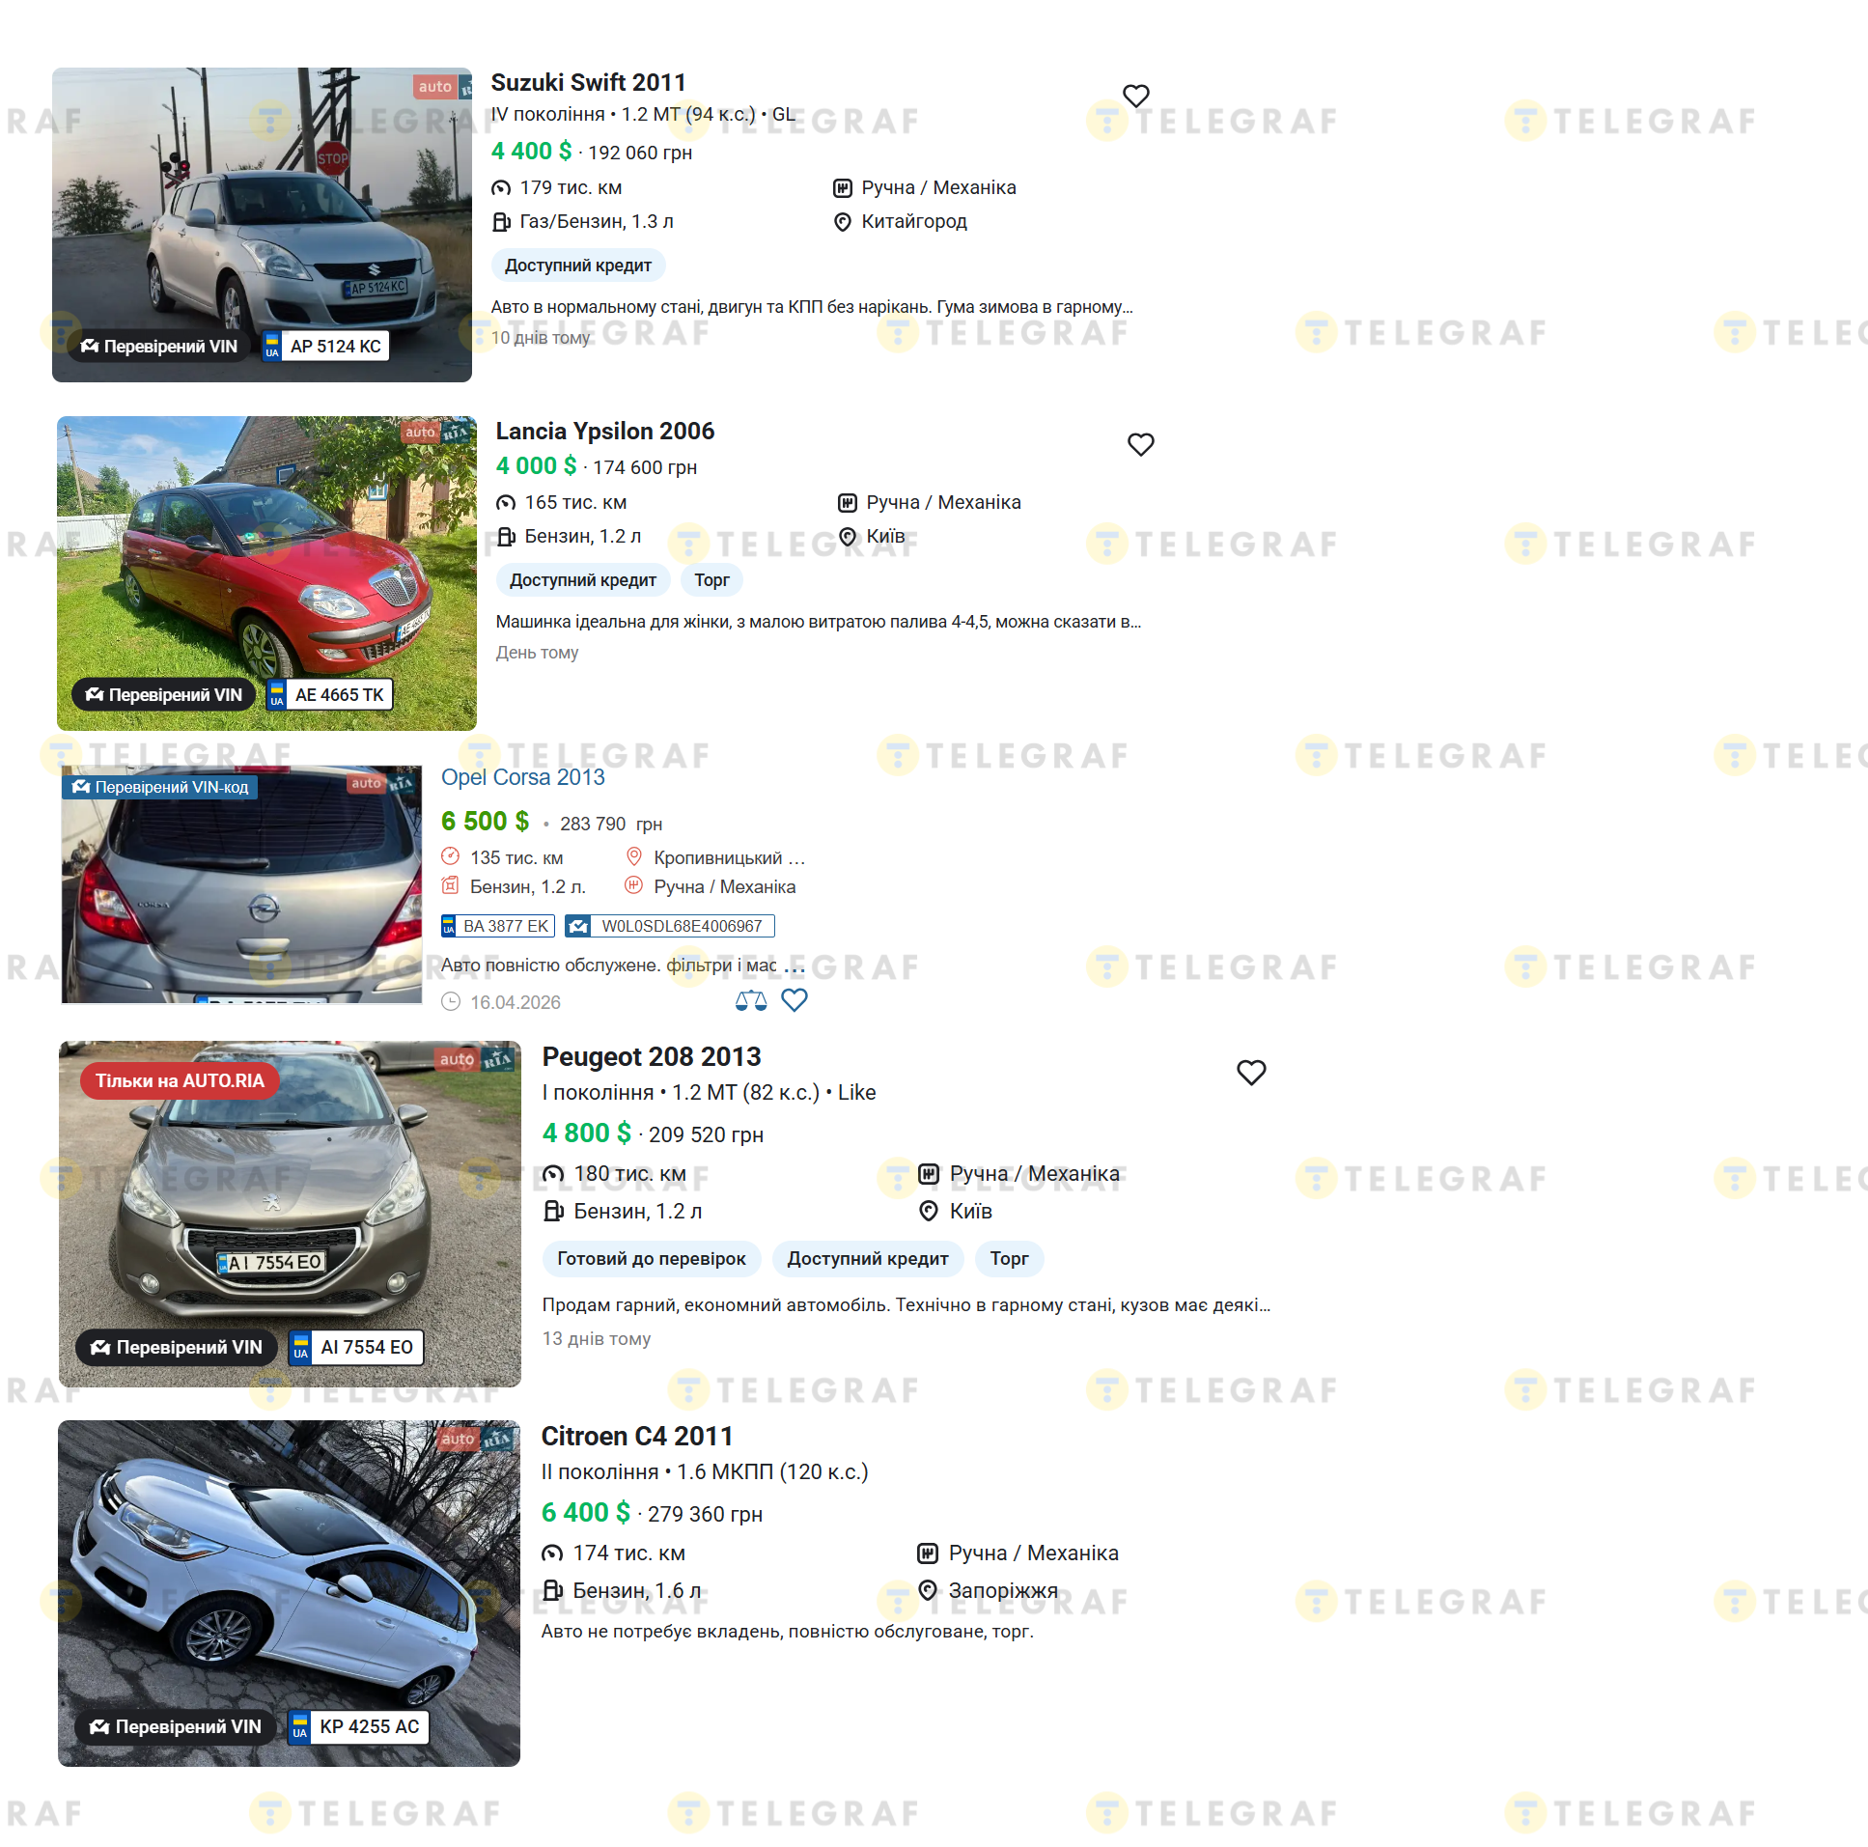Click 'Перевірений VIN' badge on Suzuki photo
The image size is (1868, 1847).
(x=159, y=347)
